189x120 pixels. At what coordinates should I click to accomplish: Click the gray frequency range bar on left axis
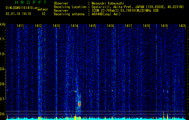pyautogui.click(x=6, y=84)
